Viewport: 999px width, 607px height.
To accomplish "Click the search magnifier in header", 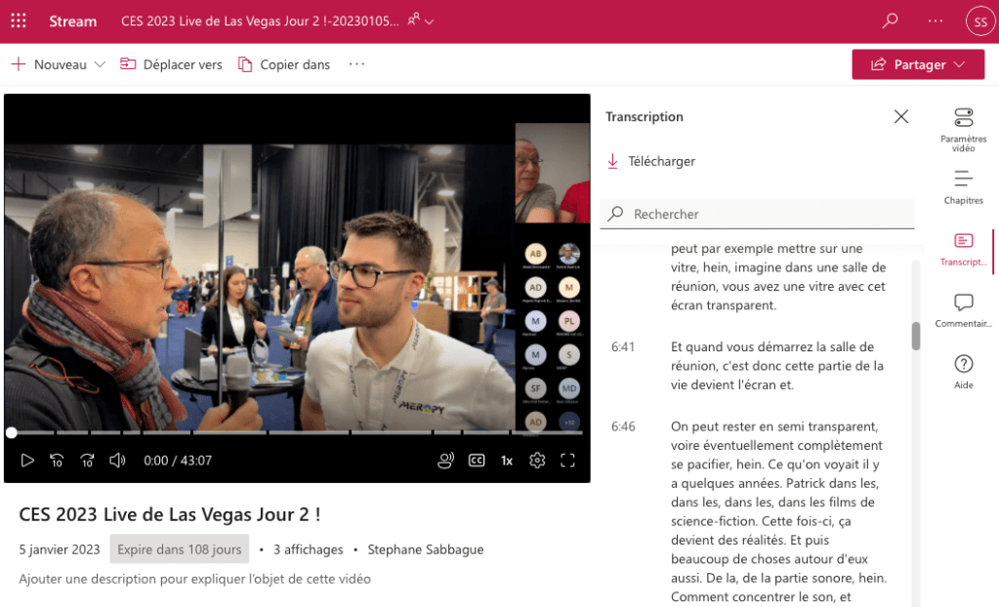I will point(890,20).
